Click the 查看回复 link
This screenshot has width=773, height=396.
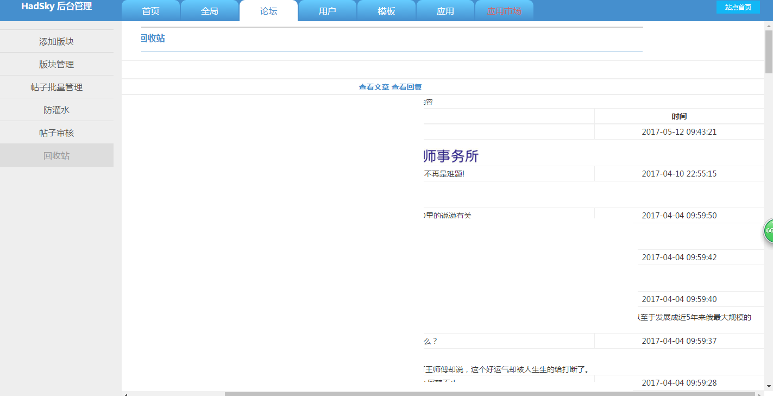tap(406, 87)
